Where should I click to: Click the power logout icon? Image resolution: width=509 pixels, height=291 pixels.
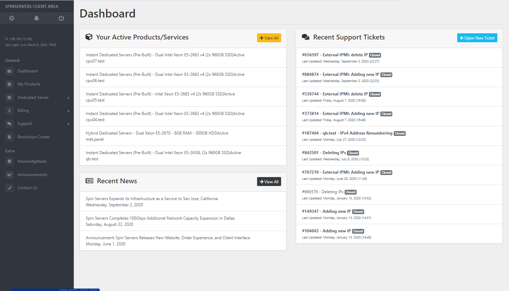point(61,18)
